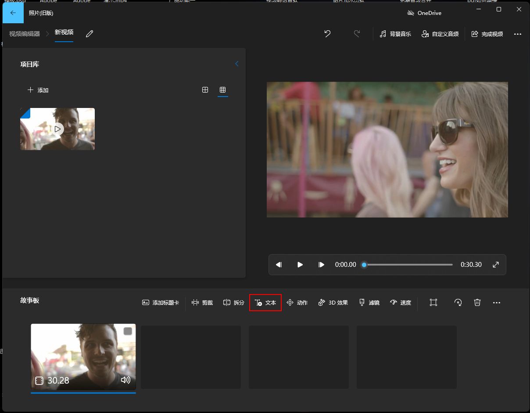Remove black bars with resize icon
The width and height of the screenshot is (530, 413).
pos(433,302)
